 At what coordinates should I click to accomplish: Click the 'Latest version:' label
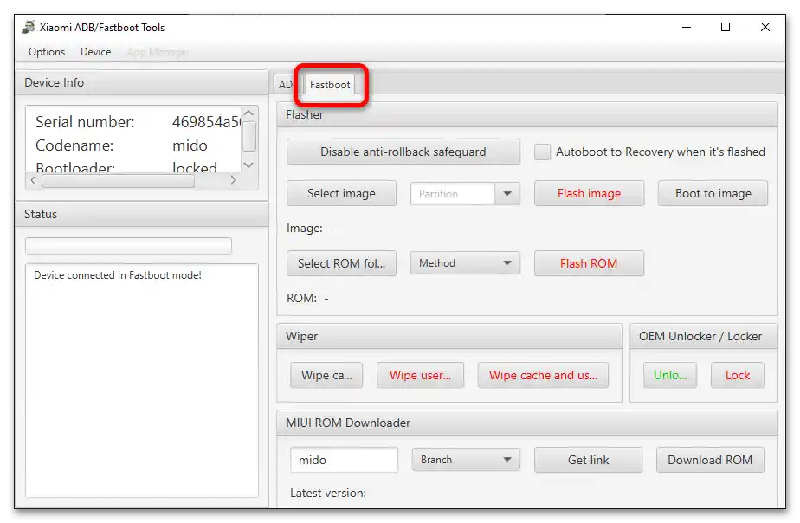[328, 493]
